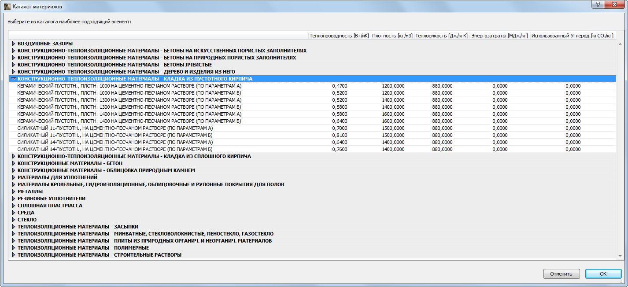Collapse КЛАДКА ИЗ ПУСТОТНОГО КИРПИЧА arrow

(x=14, y=79)
